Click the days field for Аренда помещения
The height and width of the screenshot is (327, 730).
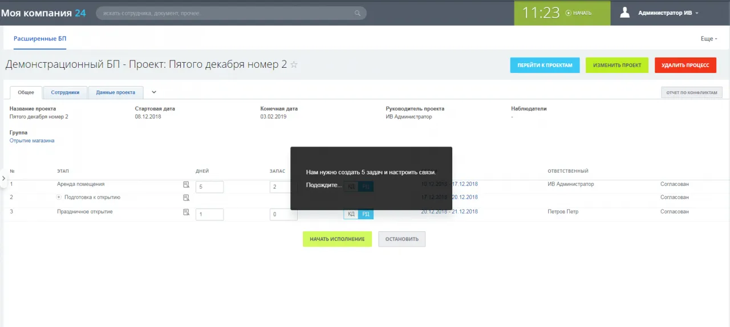(x=209, y=187)
